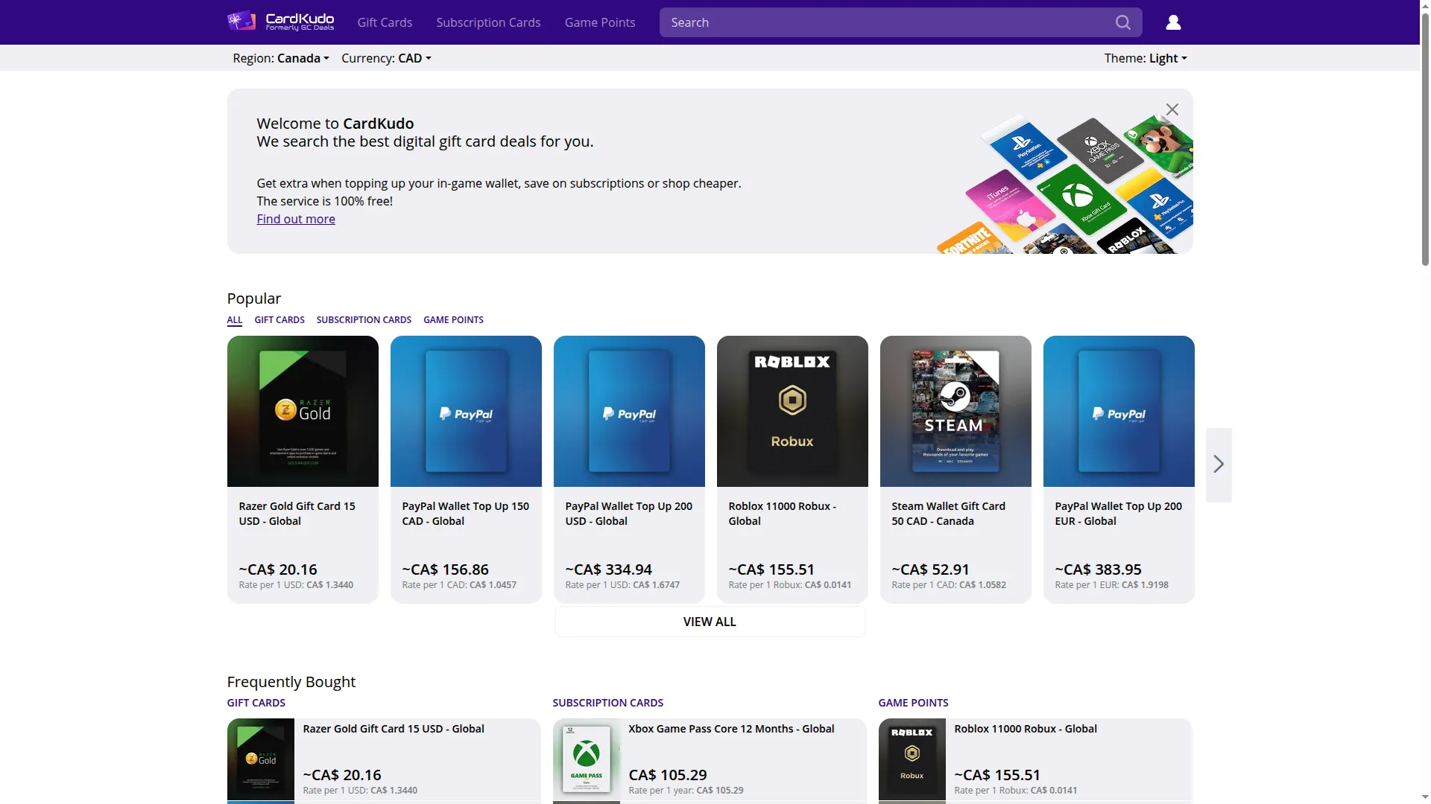The width and height of the screenshot is (1431, 804).
Task: Open PayPal 200 USD card image
Action: (629, 411)
